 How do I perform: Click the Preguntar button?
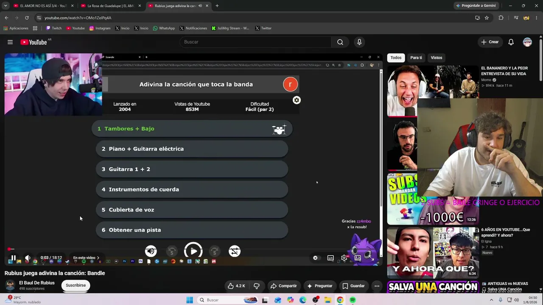click(x=319, y=286)
